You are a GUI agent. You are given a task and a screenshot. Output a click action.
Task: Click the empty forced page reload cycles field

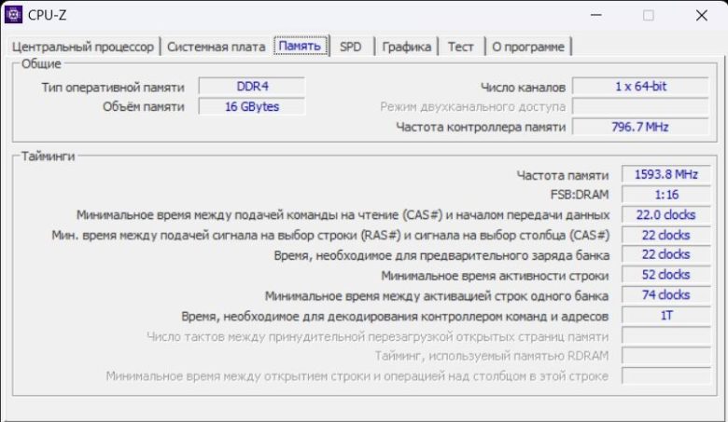pos(666,335)
